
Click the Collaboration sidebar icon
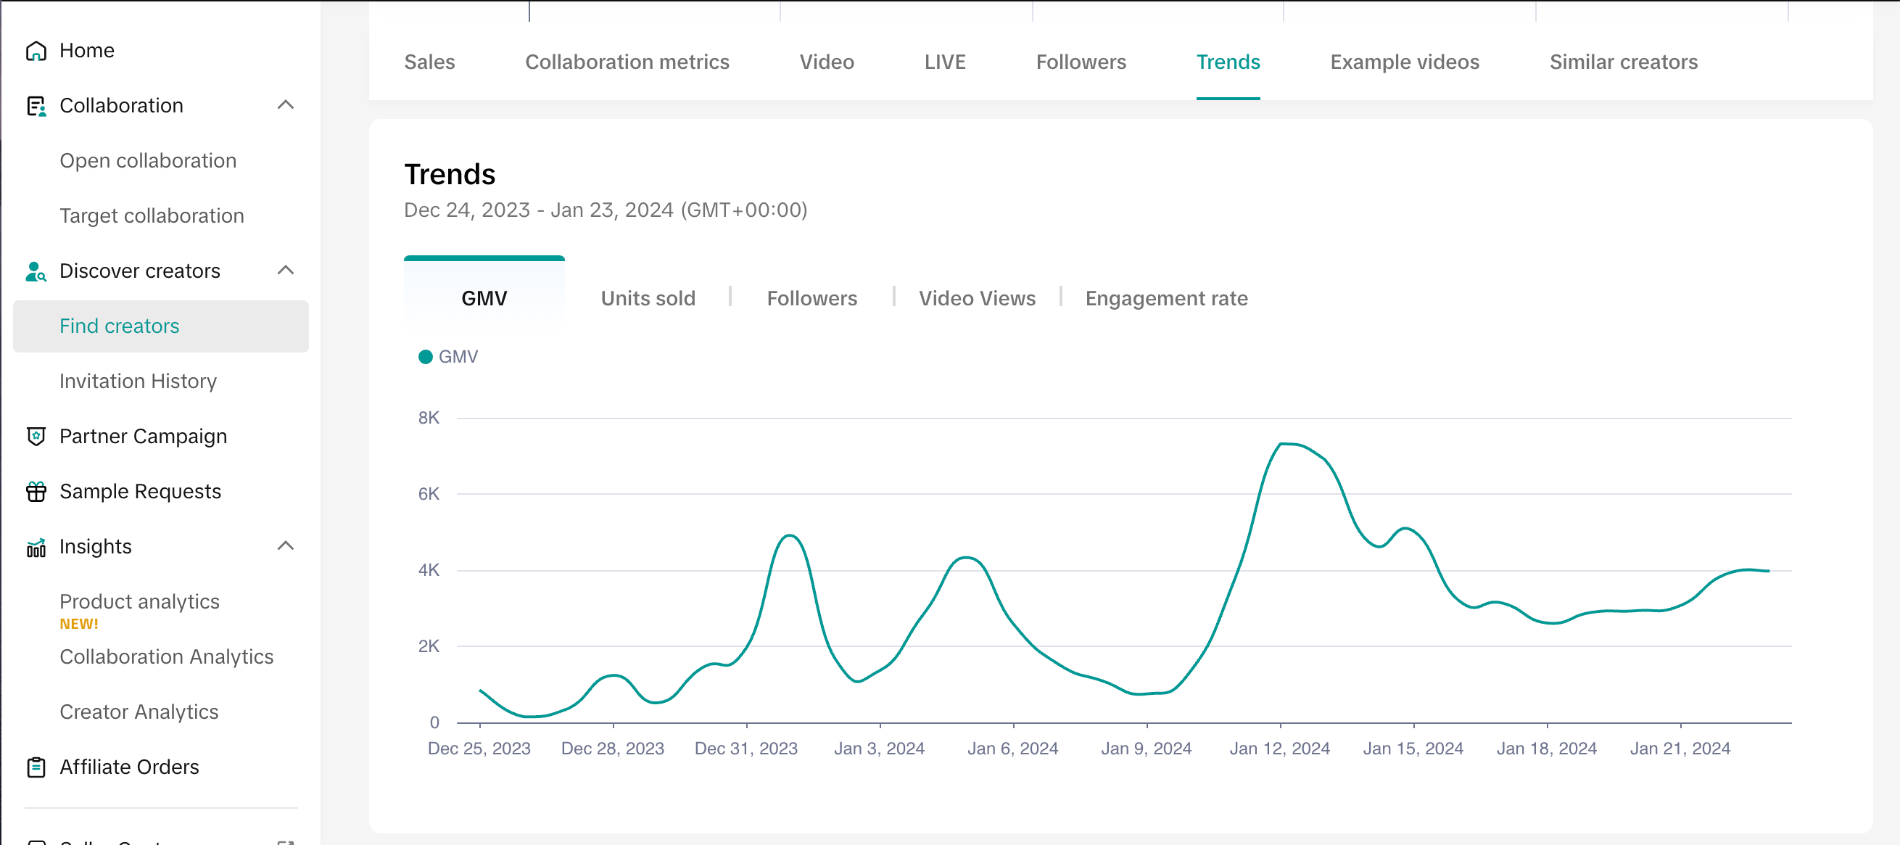tap(36, 105)
